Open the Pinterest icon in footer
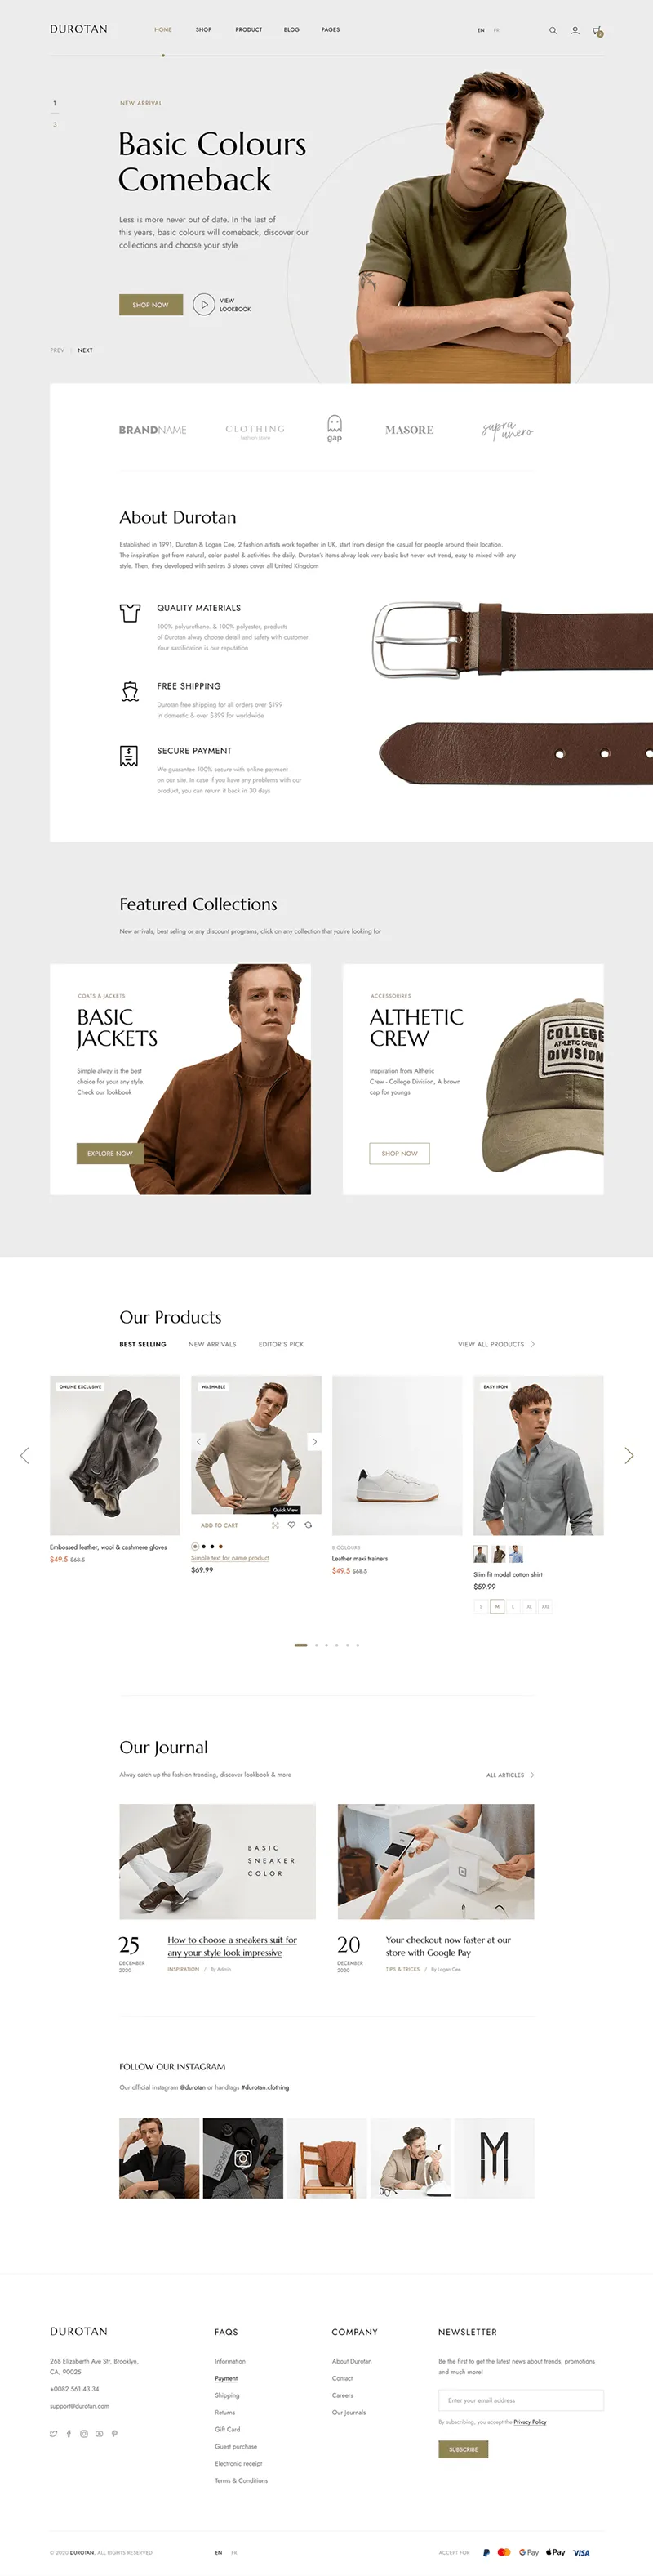Viewport: 653px width, 2576px height. pyautogui.click(x=113, y=2433)
